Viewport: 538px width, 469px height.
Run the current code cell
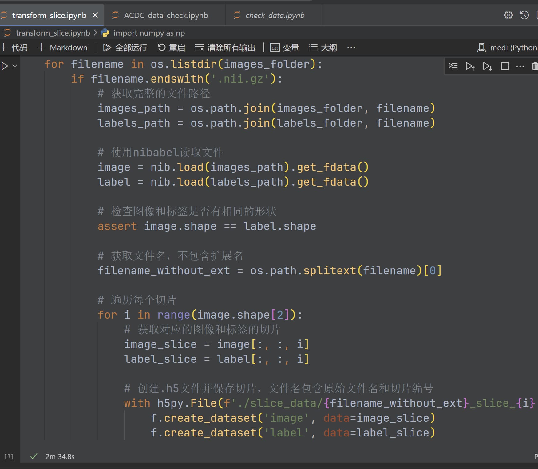[x=5, y=66]
